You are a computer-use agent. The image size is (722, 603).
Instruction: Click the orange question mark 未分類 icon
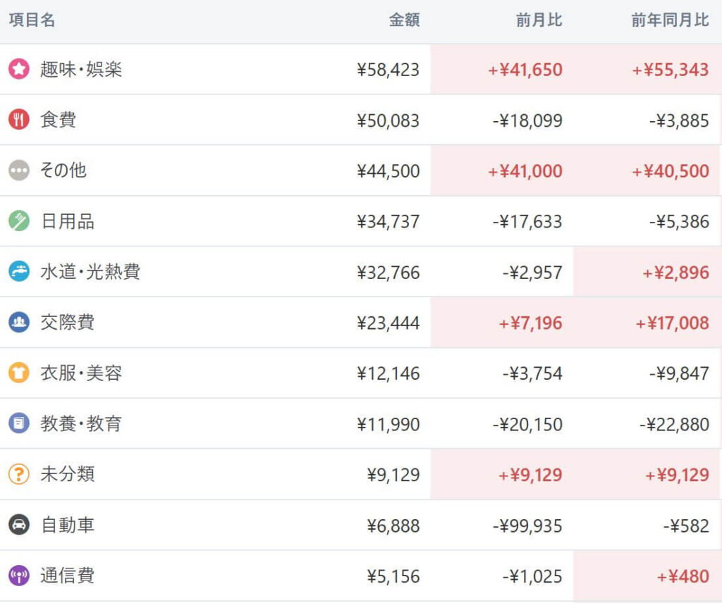pyautogui.click(x=19, y=474)
